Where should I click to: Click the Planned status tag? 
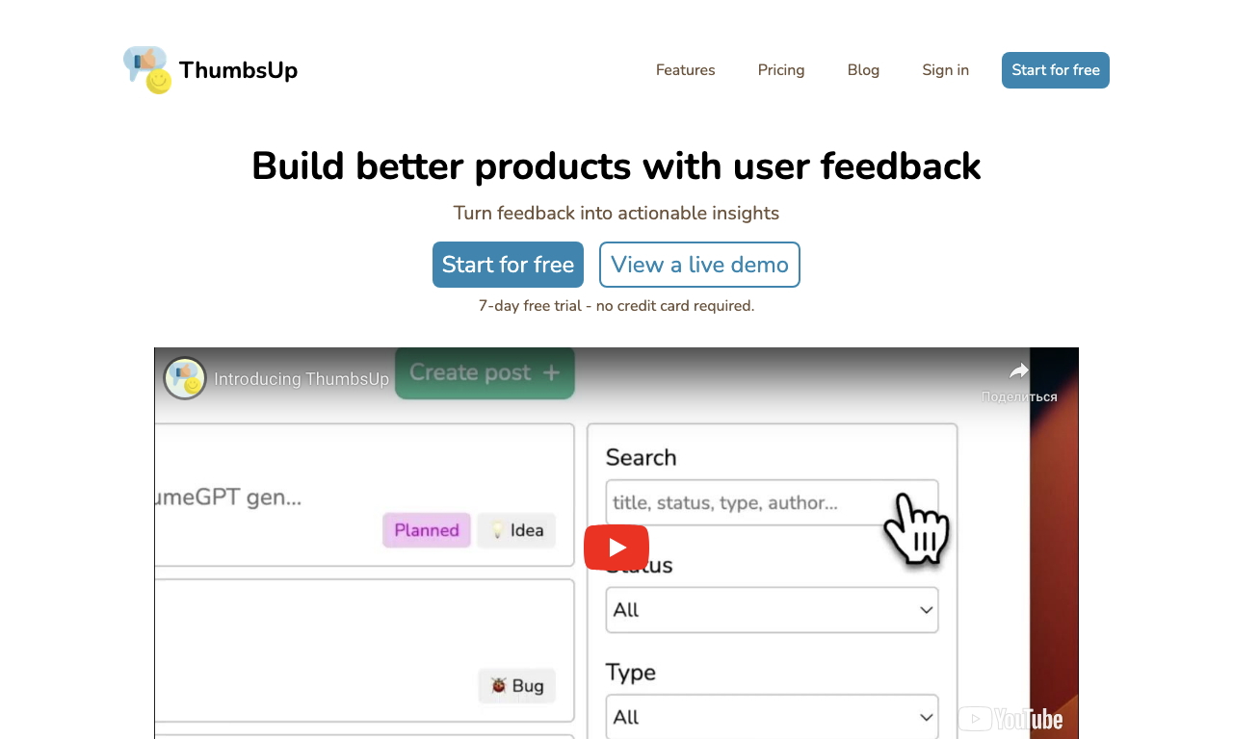coord(427,530)
